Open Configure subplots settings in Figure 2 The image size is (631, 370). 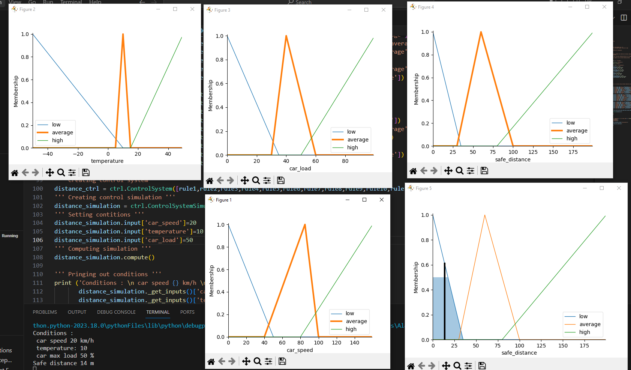pyautogui.click(x=72, y=173)
